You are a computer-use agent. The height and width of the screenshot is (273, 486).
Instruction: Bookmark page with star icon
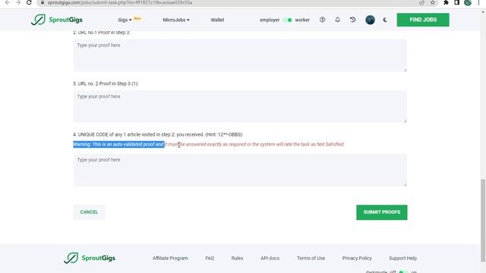click(433, 2)
